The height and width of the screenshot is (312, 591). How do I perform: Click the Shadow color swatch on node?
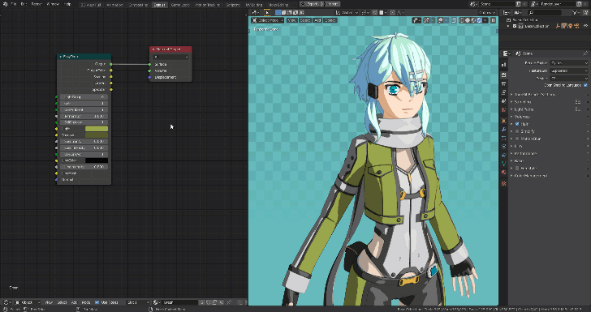point(97,135)
